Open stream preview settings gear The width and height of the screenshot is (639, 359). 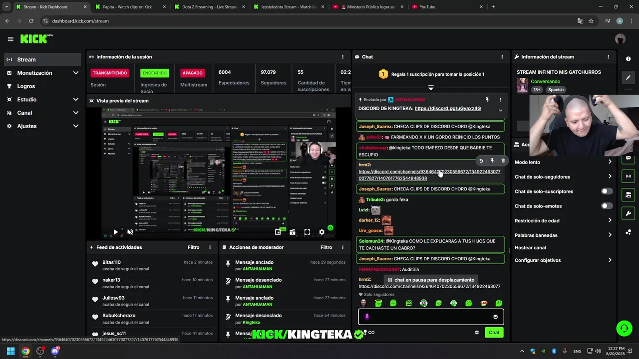(x=322, y=232)
